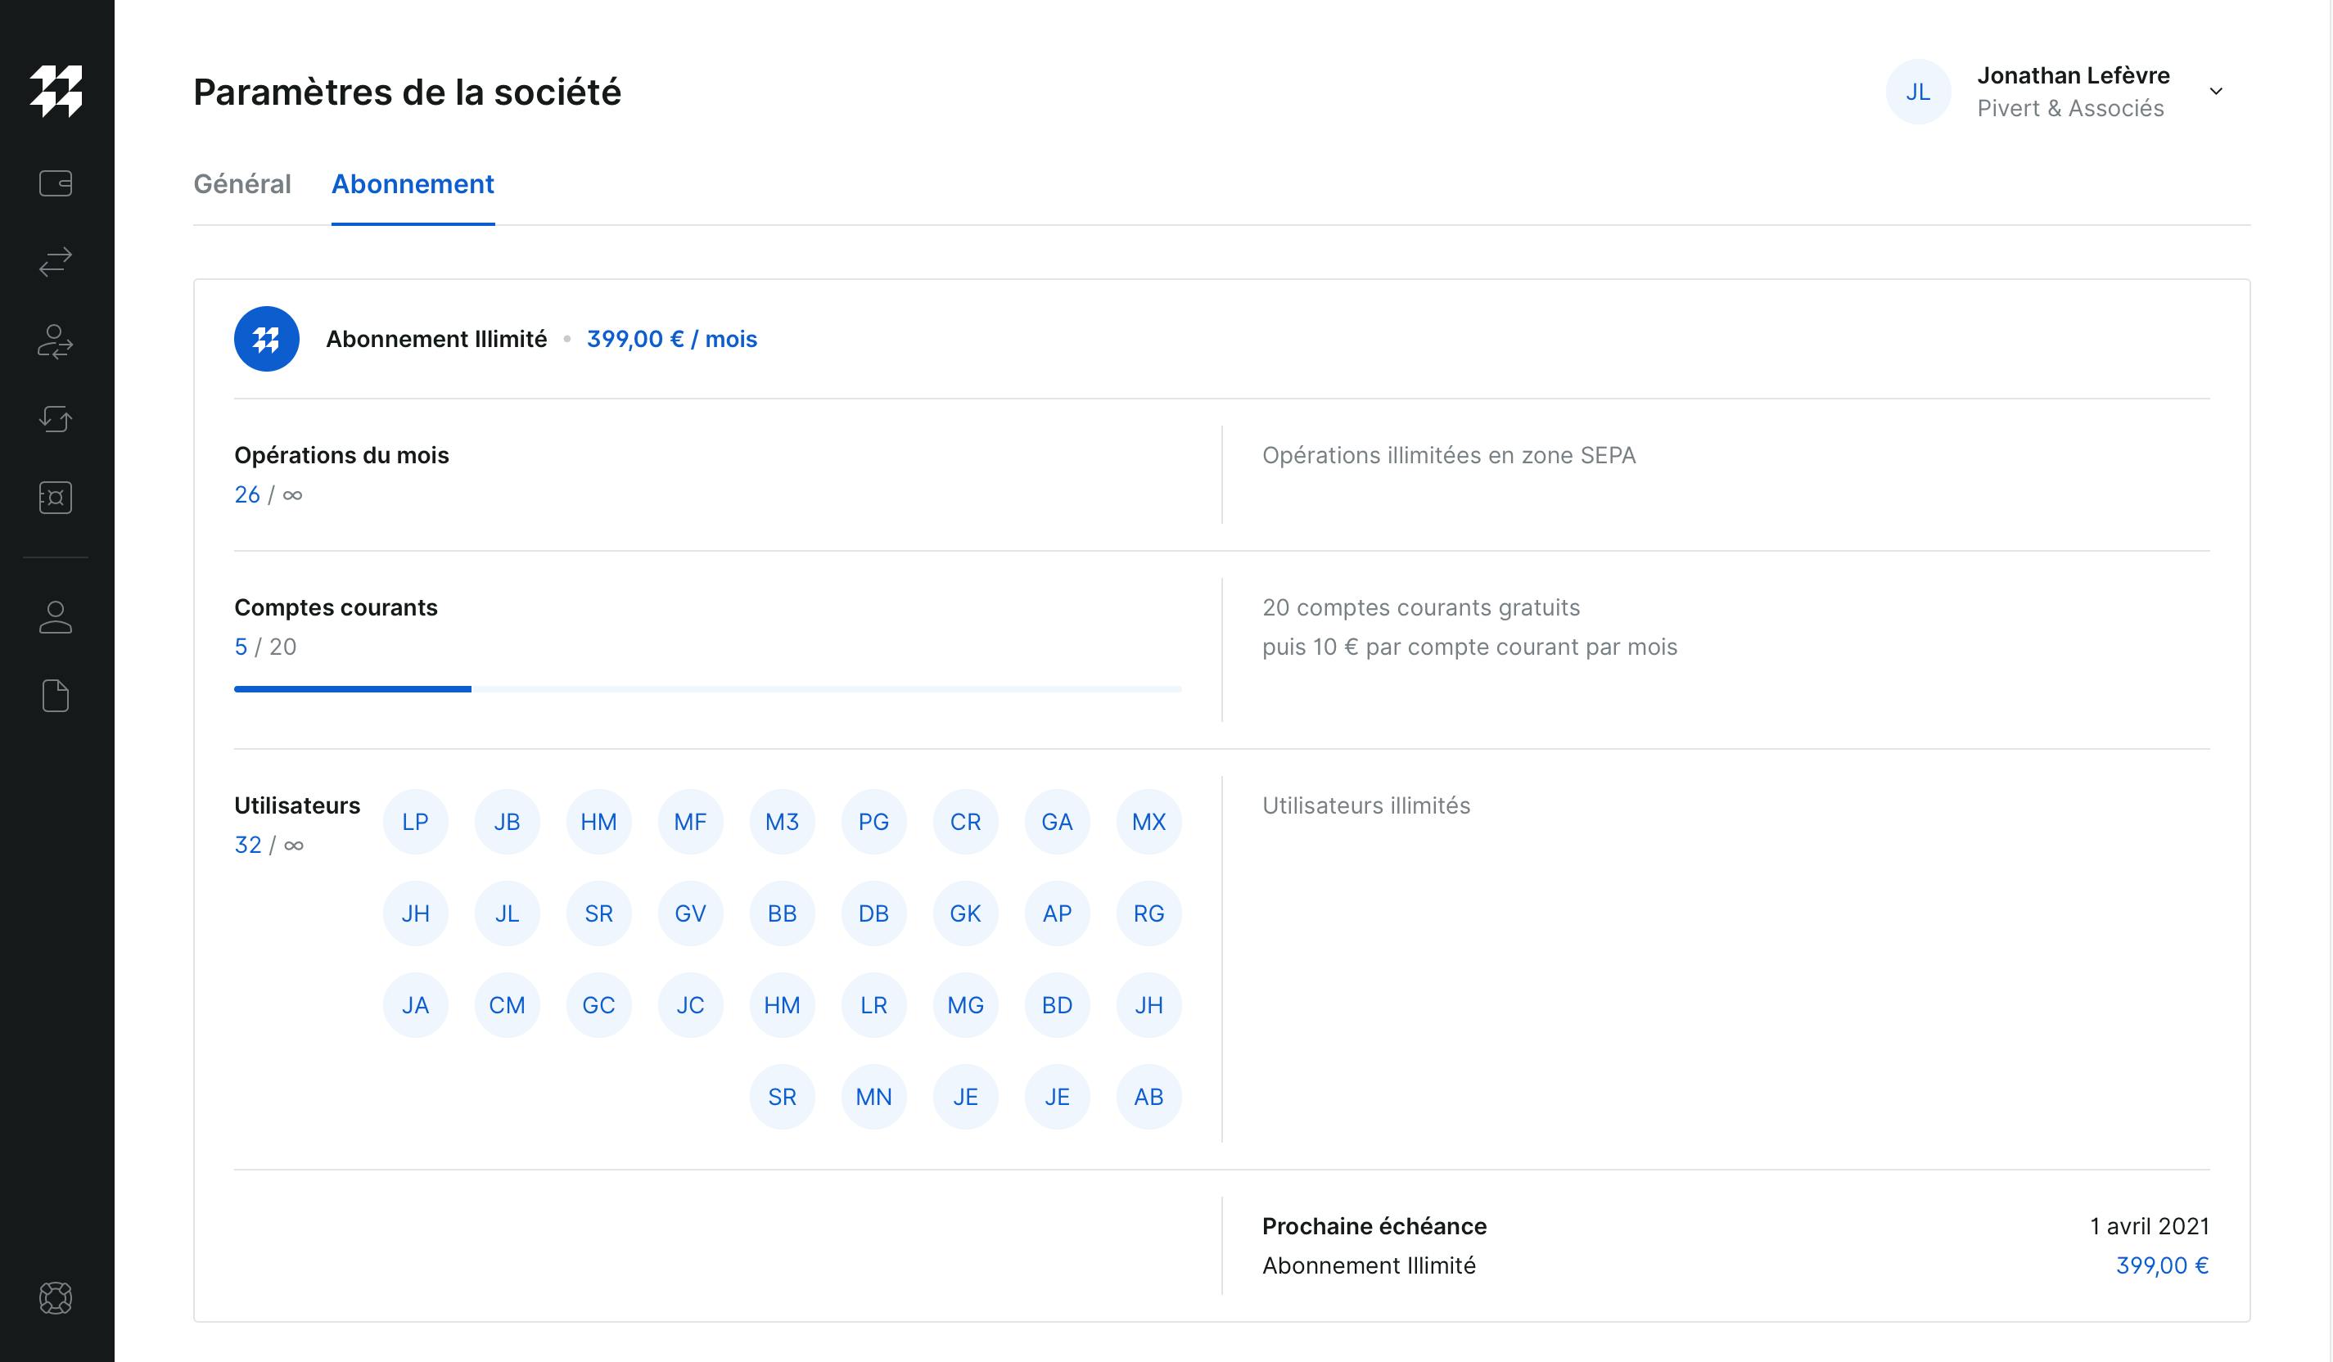The width and height of the screenshot is (2333, 1362).
Task: Open the recurring operations loop icon
Action: (x=56, y=418)
